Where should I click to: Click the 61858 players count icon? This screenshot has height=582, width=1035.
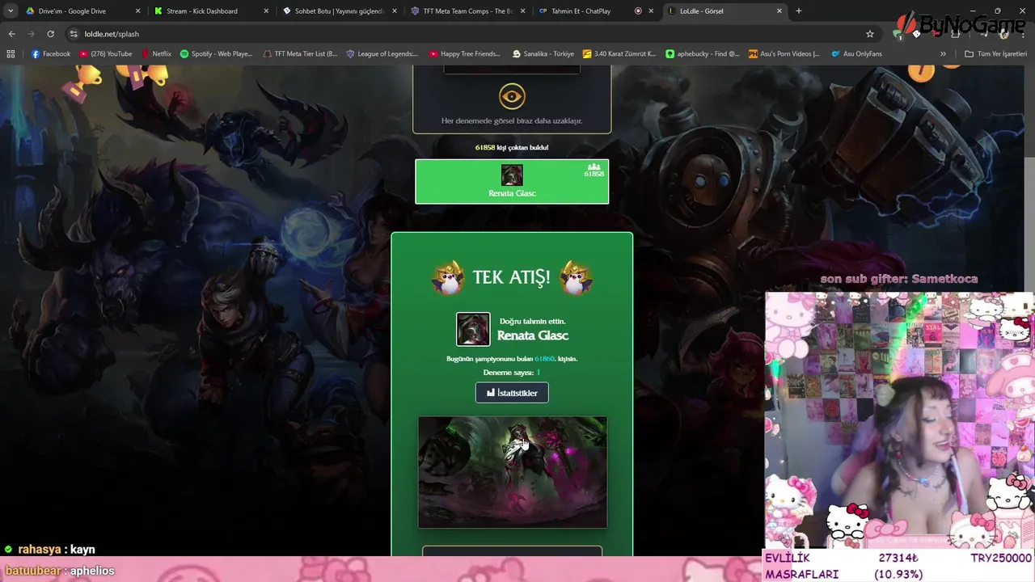(x=594, y=167)
